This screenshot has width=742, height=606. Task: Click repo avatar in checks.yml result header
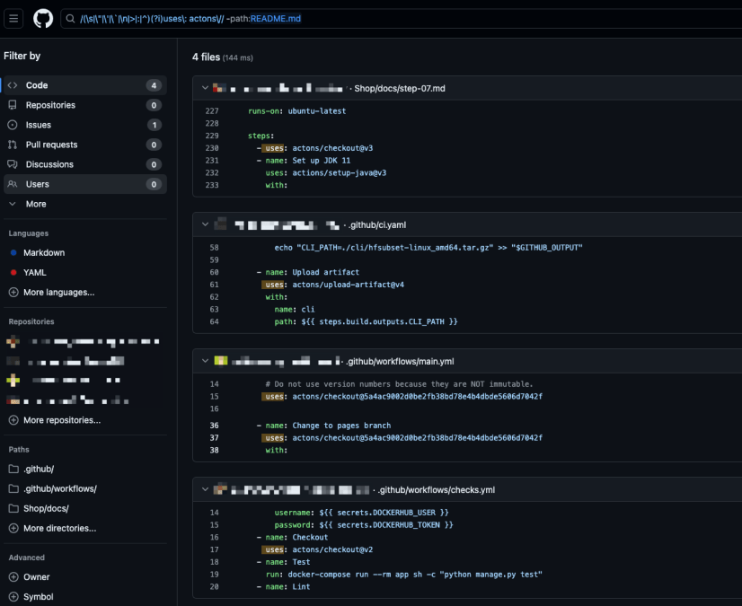click(x=220, y=489)
